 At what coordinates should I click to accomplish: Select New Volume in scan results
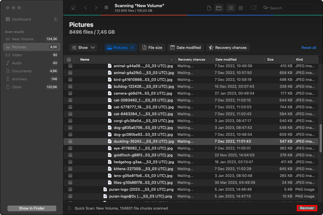coord(32,39)
